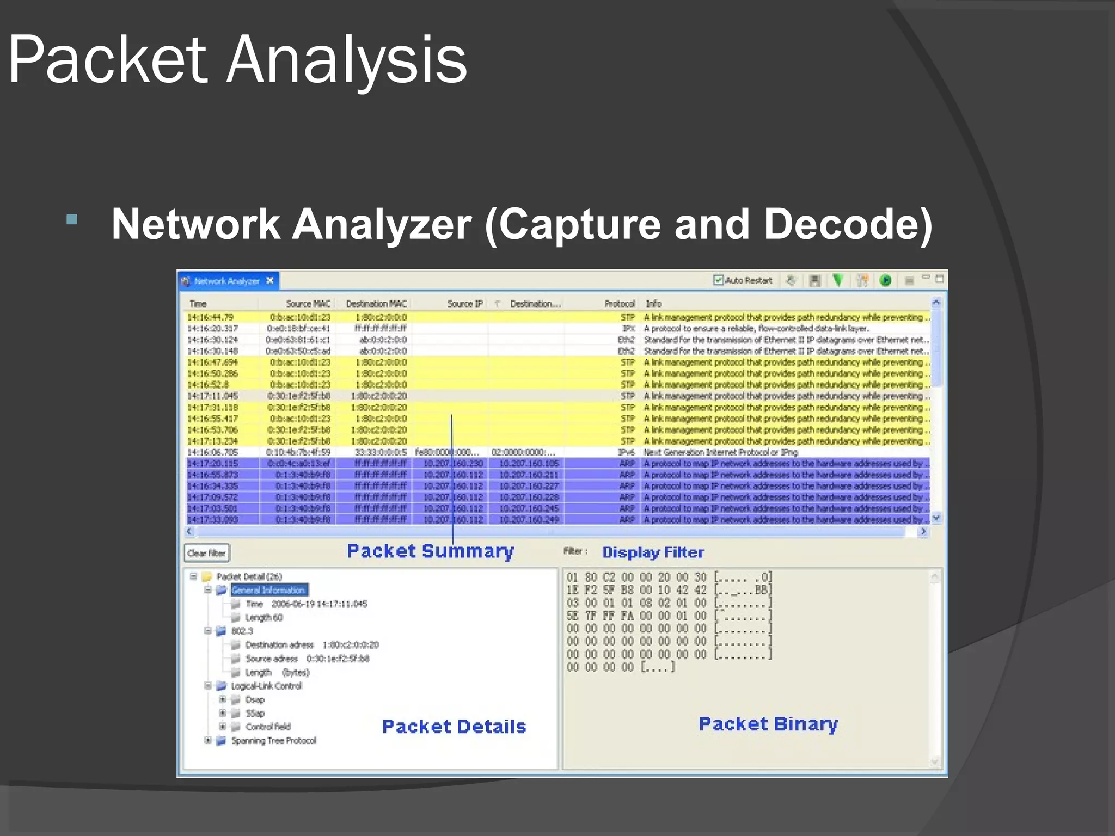The image size is (1115, 836).
Task: Click scroll-down arrow of packet list
Action: (x=936, y=518)
